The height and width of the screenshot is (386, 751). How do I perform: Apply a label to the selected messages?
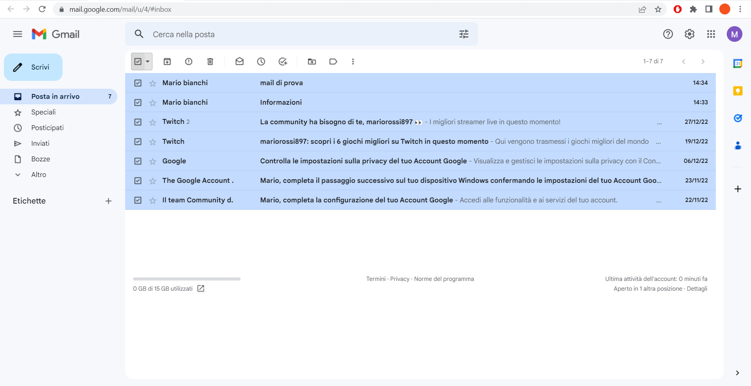tap(333, 61)
